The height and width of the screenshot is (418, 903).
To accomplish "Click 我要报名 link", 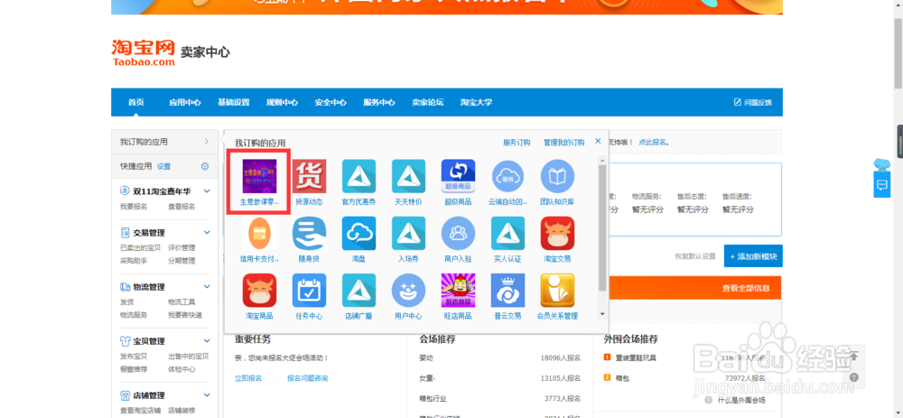I will [134, 206].
